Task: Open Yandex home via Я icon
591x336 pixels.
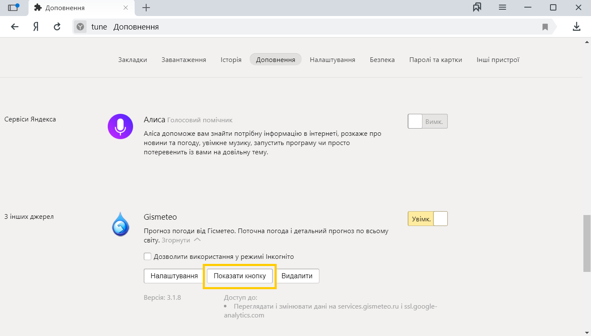Action: pyautogui.click(x=36, y=27)
